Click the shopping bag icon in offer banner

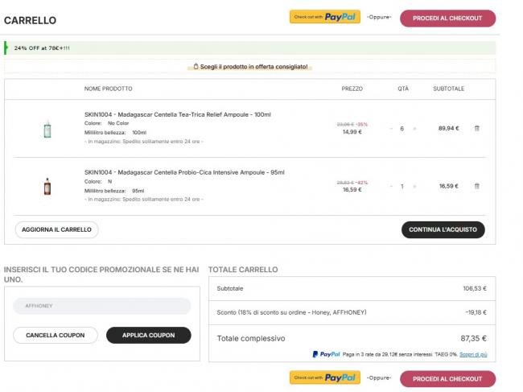click(x=196, y=66)
